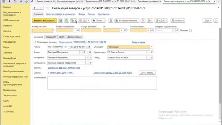Switch to Связанные документы tab
The image size is (222, 125).
[148, 1]
